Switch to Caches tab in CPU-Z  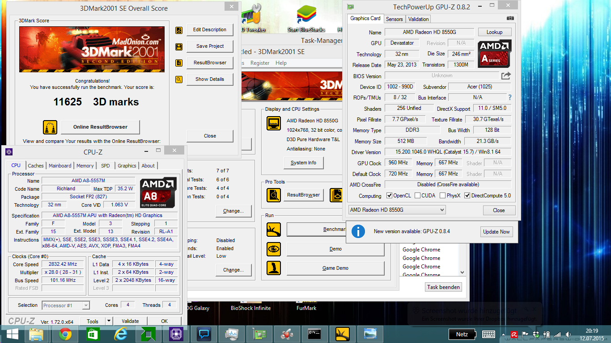36,166
